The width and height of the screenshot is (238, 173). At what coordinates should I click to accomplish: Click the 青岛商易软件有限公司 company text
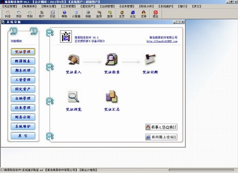click(163, 37)
